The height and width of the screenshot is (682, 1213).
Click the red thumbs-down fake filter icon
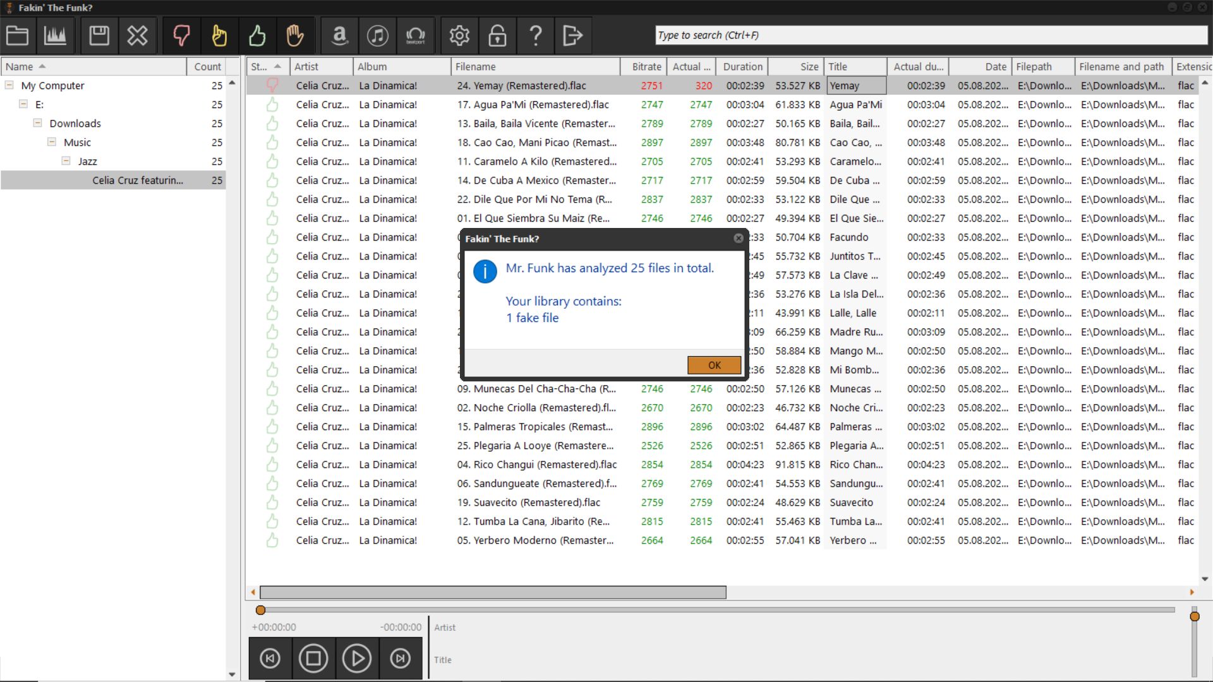[181, 35]
